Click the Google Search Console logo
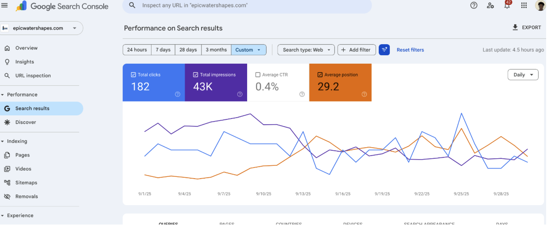Viewport: 551px width, 229px height. tap(62, 6)
